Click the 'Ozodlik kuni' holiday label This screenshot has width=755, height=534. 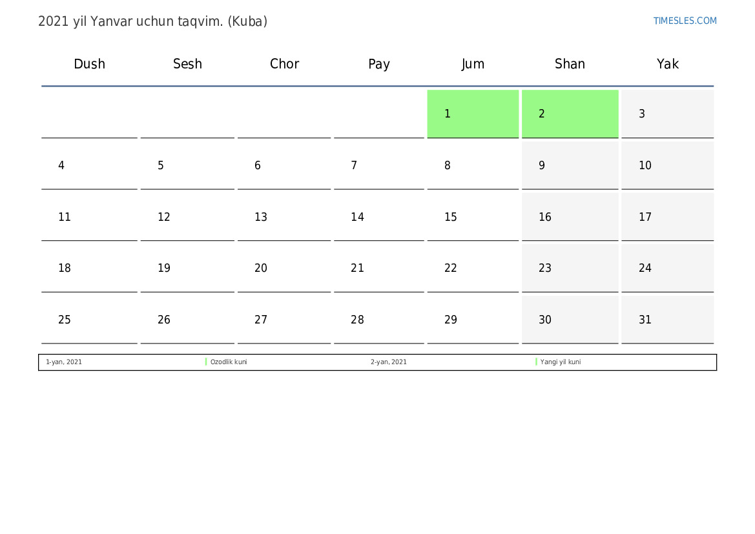[x=229, y=362]
